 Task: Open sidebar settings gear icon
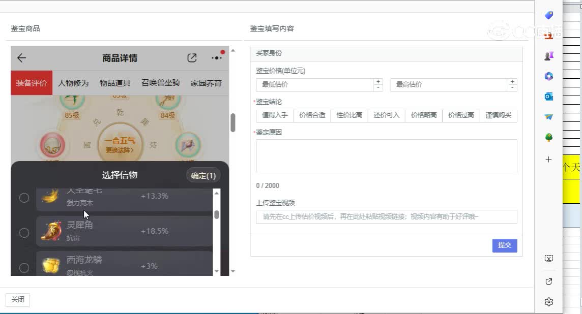click(548, 302)
